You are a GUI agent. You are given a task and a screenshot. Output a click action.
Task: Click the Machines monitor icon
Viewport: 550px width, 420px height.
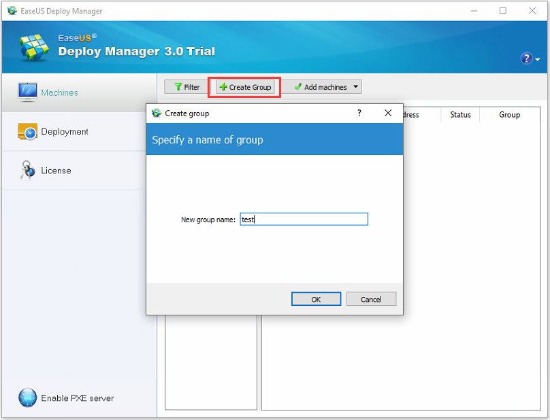tap(28, 92)
